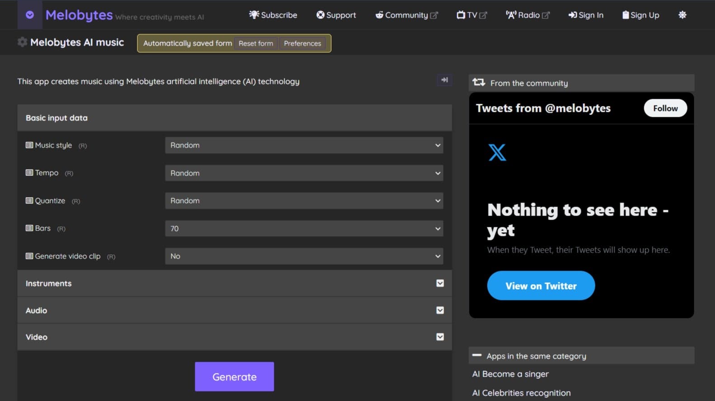Toggle the Video section checkbox arrow
Viewport: 715px width, 401px height.
(440, 337)
